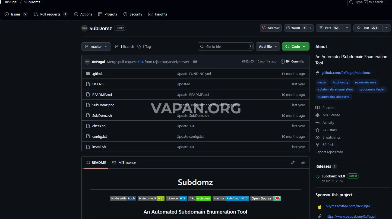Switch to the Actions tab
This screenshot has width=392, height=219.
[x=83, y=14]
